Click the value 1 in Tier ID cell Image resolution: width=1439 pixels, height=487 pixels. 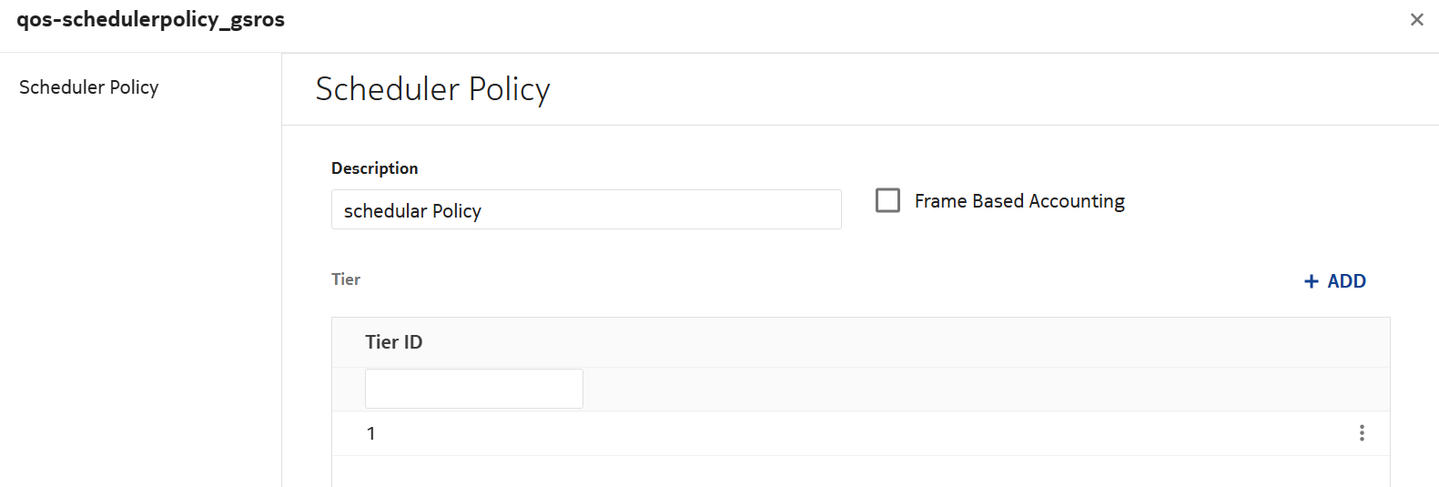pos(370,433)
